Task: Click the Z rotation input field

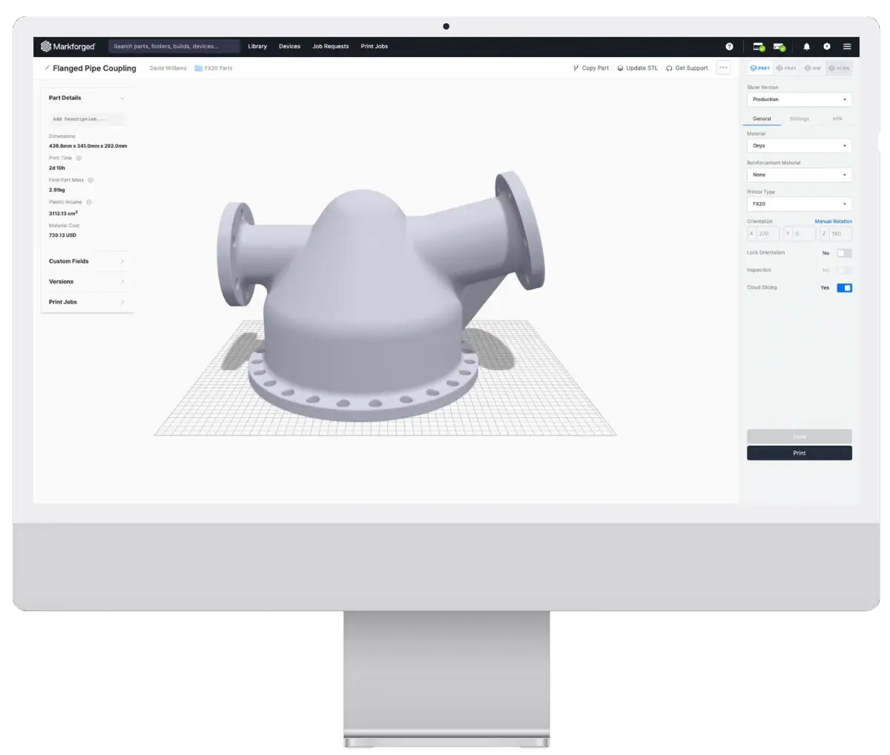Action: coord(839,233)
